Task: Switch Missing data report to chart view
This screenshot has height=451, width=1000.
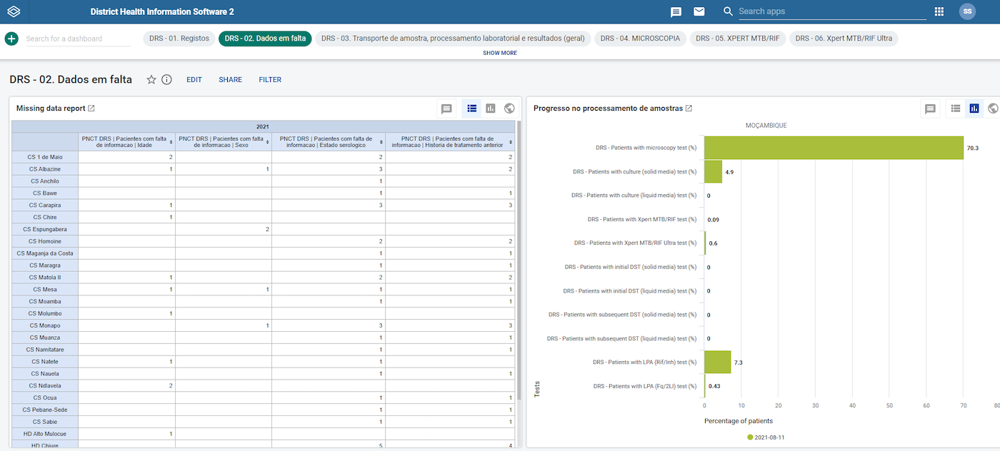Action: coord(491,108)
